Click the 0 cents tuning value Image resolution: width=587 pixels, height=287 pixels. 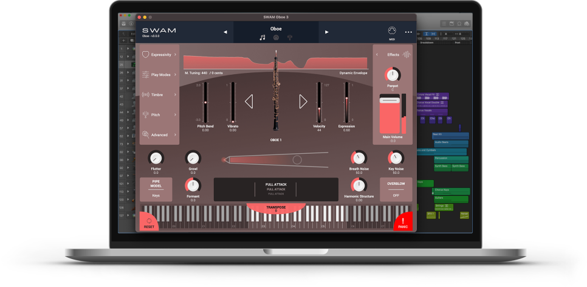click(x=218, y=73)
